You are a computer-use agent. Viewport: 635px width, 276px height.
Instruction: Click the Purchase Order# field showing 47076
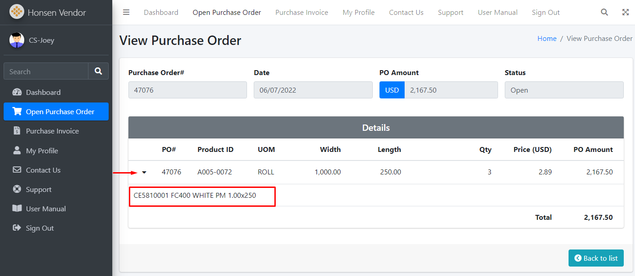[x=188, y=90]
